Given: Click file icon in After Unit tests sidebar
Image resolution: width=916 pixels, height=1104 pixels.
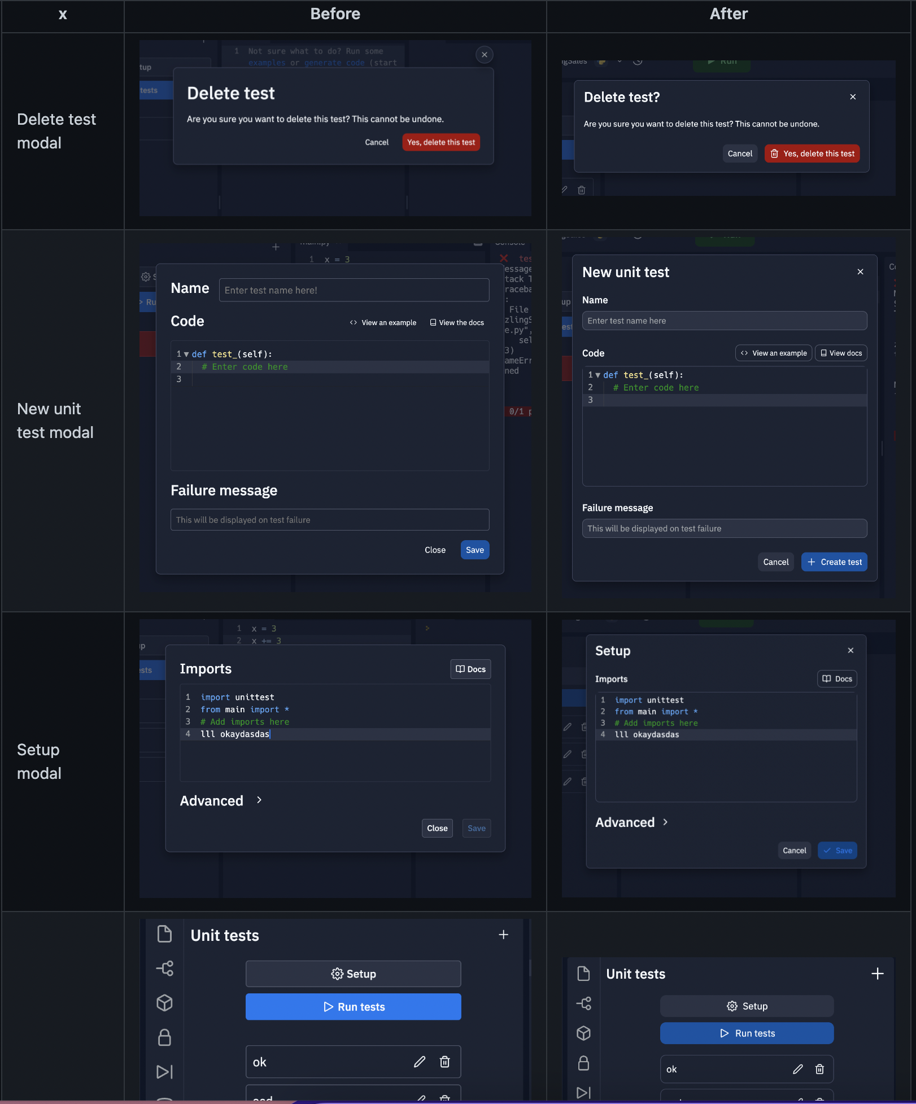Looking at the screenshot, I should click(583, 974).
